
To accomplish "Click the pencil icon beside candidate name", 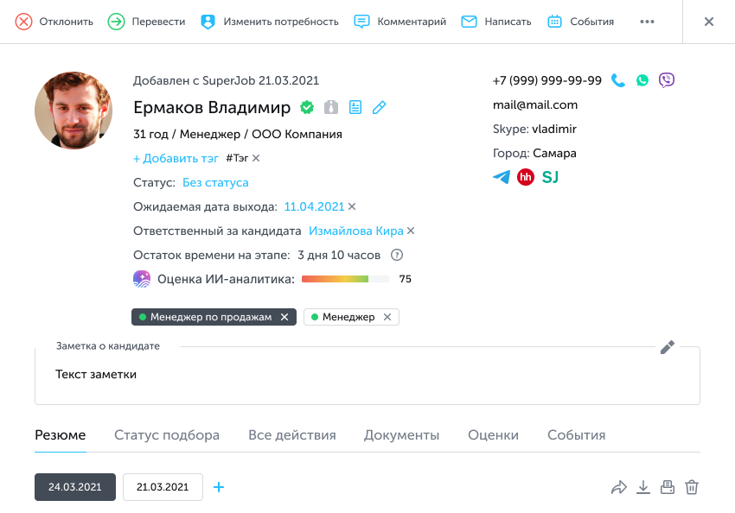I will 379,107.
